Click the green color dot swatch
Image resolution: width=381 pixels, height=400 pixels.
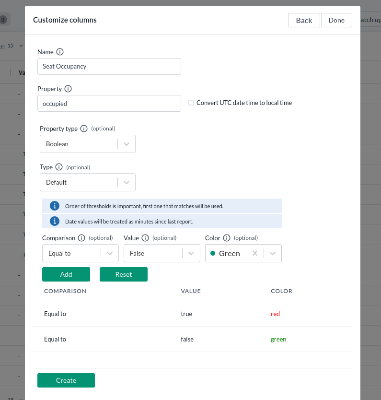pyautogui.click(x=213, y=253)
